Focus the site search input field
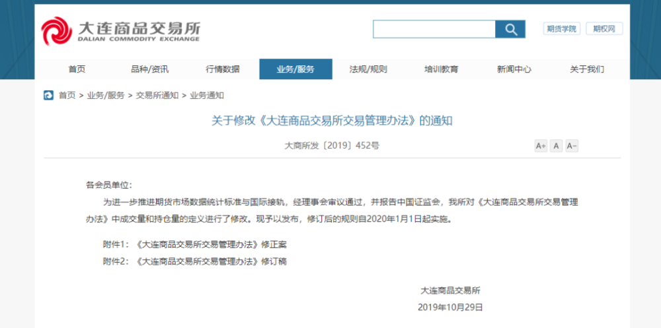This screenshot has width=661, height=328. tap(434, 29)
